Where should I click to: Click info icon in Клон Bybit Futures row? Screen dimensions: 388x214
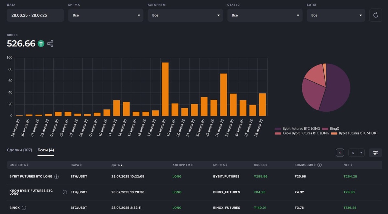click(65, 192)
